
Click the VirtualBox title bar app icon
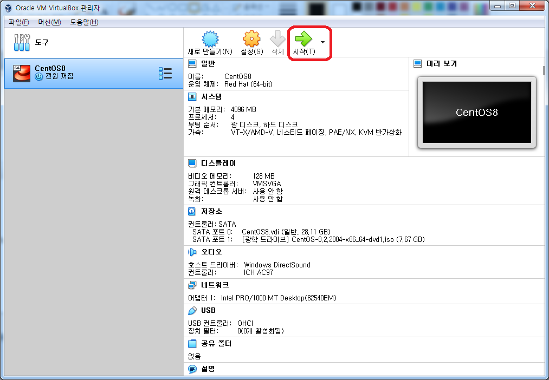click(x=8, y=8)
